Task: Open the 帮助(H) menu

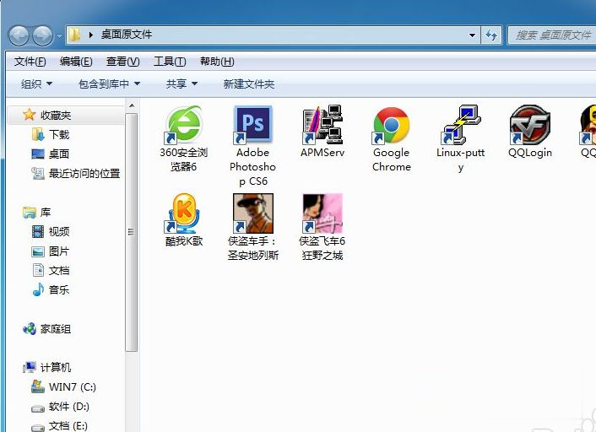Action: [217, 61]
